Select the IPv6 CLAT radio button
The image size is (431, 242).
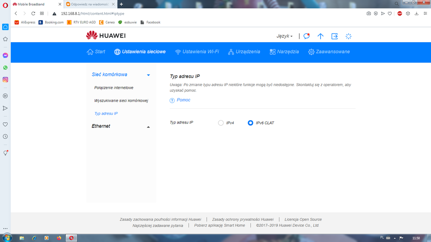pyautogui.click(x=250, y=123)
